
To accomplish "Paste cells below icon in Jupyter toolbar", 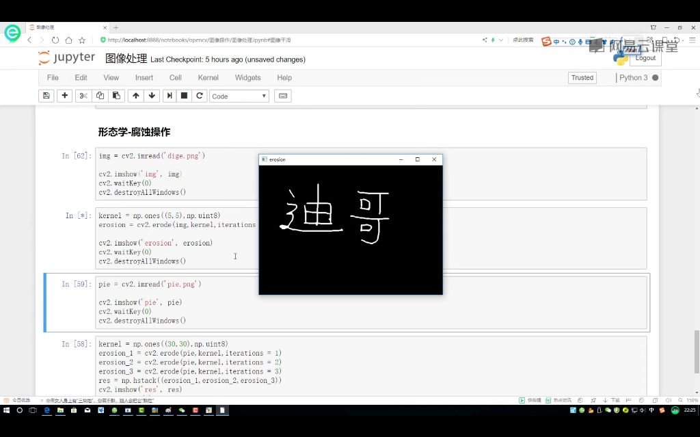I will (116, 96).
